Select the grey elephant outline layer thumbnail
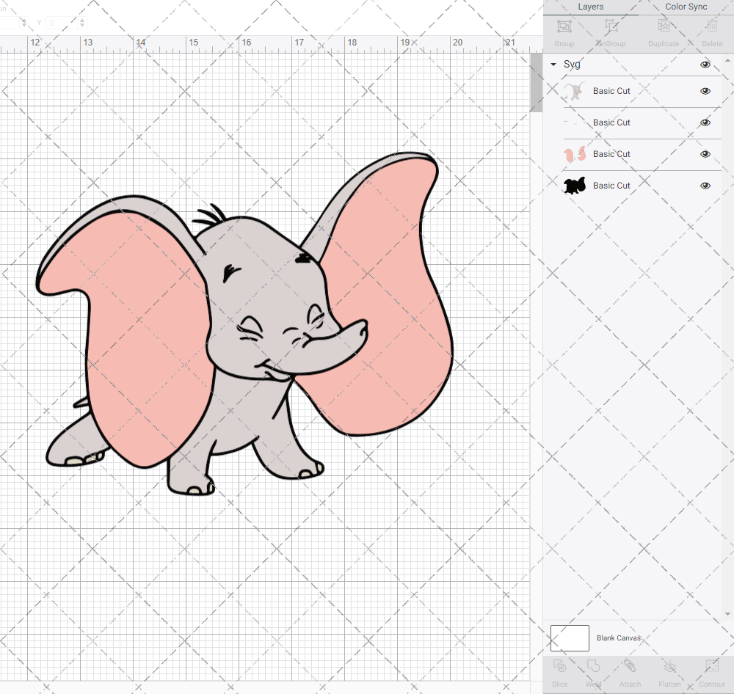 click(x=575, y=91)
